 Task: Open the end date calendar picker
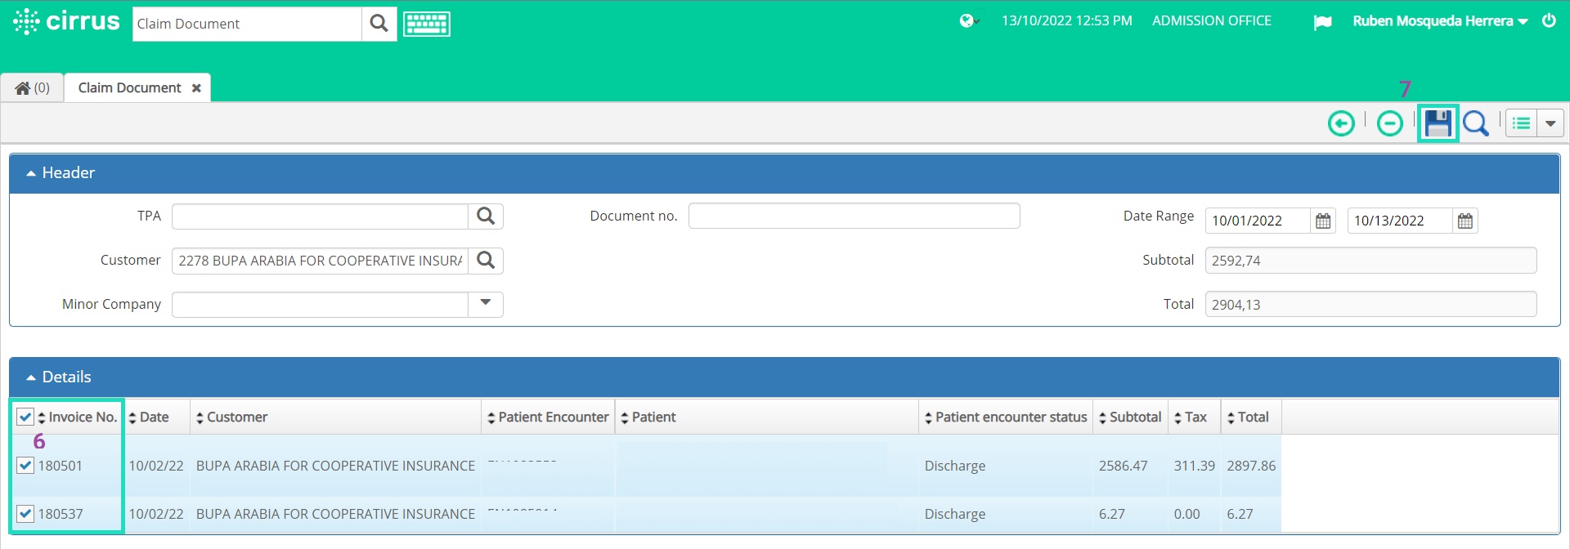1465,221
